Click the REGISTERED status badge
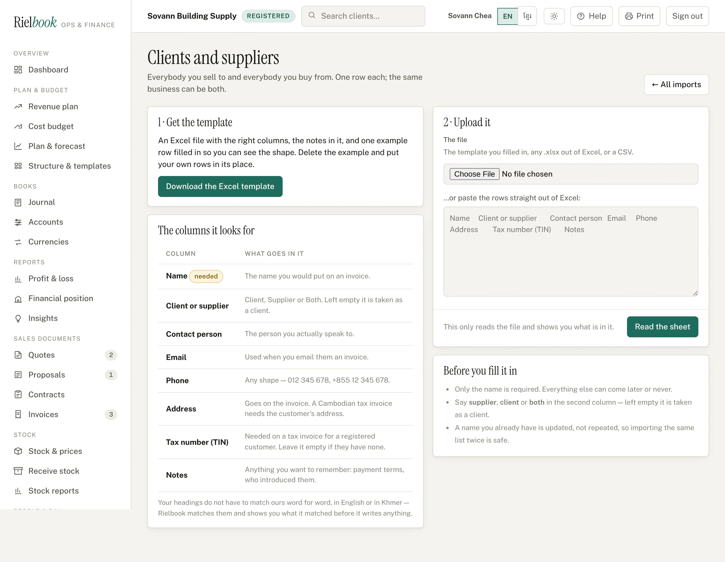This screenshot has height=562, width=725. (268, 16)
